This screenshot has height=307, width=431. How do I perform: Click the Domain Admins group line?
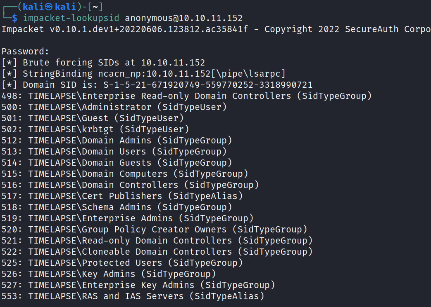click(x=117, y=141)
